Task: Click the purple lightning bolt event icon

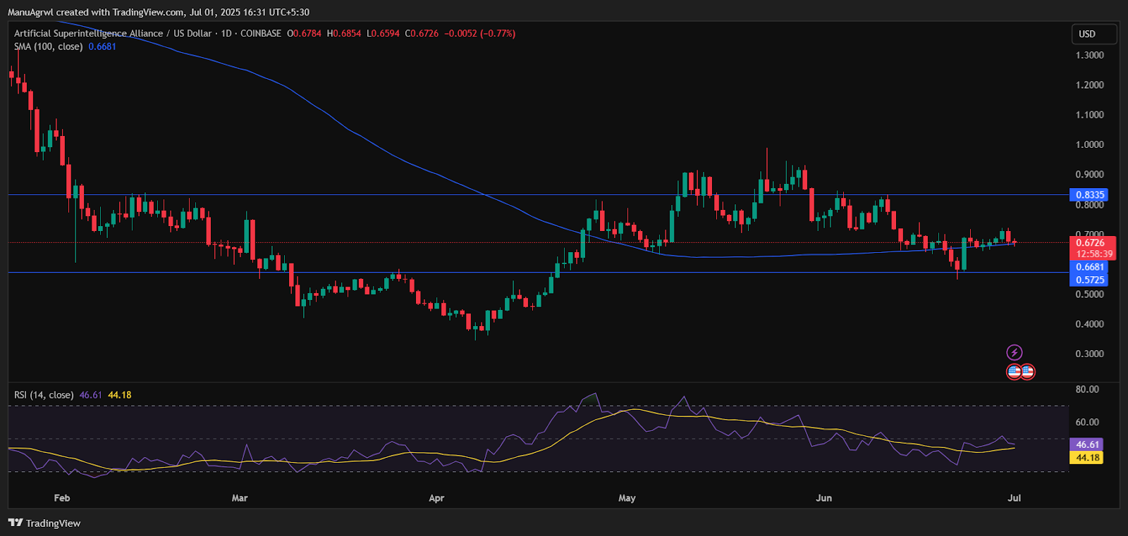Action: click(x=1014, y=352)
